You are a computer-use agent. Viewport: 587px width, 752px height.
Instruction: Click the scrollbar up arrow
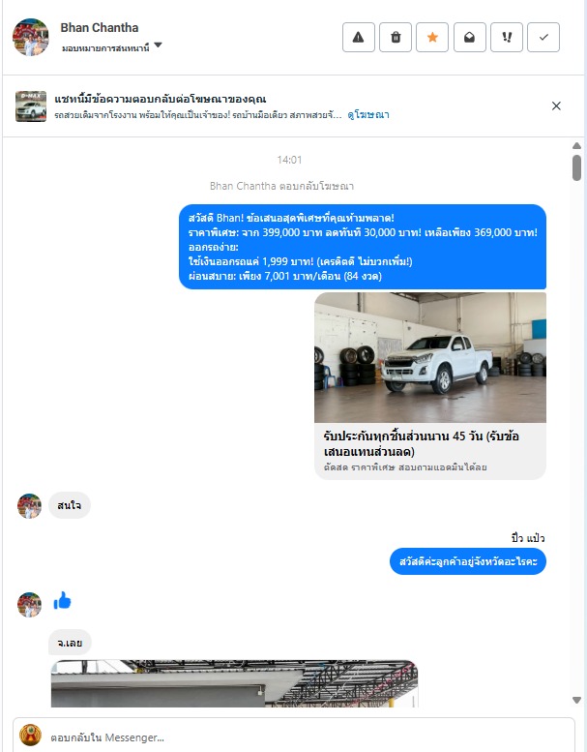pos(576,146)
